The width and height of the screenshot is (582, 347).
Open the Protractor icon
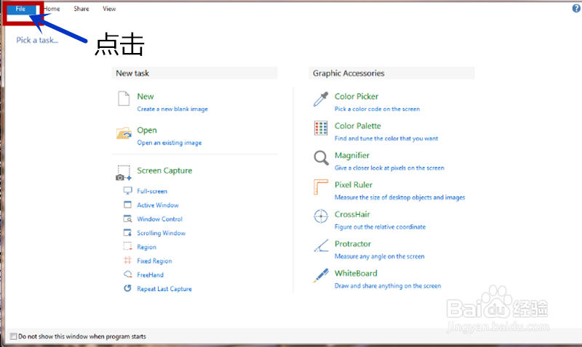coord(321,247)
